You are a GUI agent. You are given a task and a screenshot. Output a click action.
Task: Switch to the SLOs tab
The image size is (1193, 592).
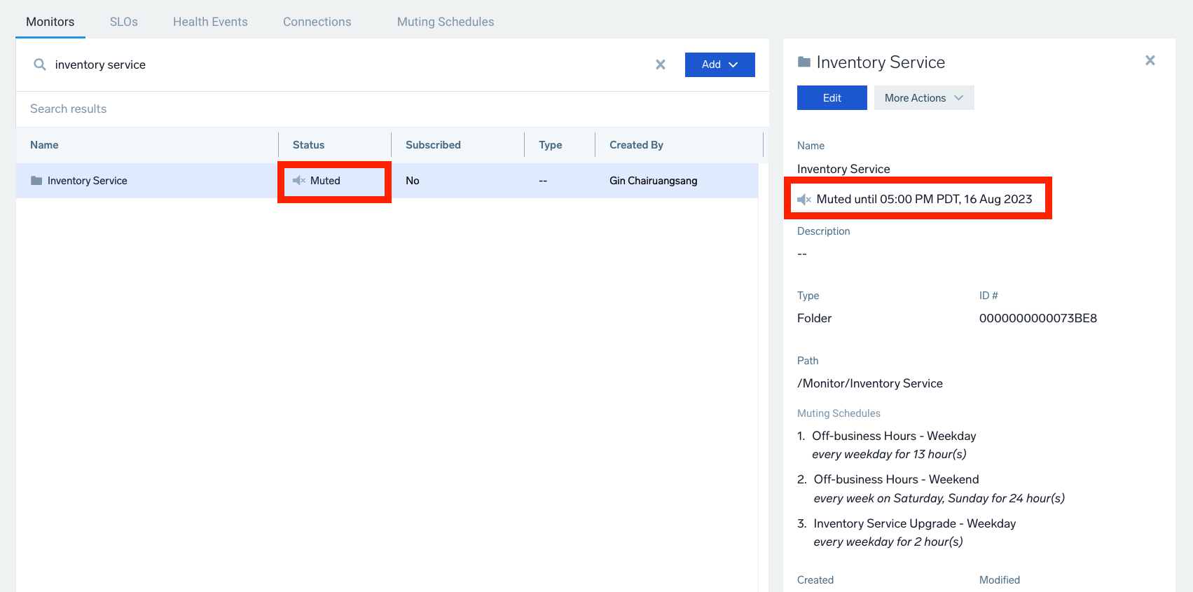click(x=123, y=22)
